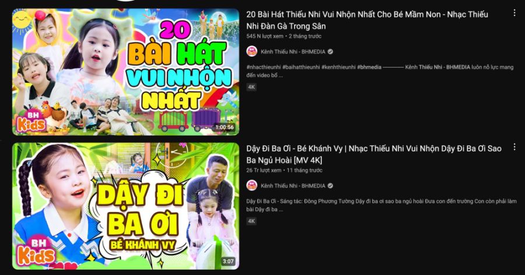
Task: Click the 4K badge under the Dậy Đi Ba Ơi video
Action: click(251, 221)
